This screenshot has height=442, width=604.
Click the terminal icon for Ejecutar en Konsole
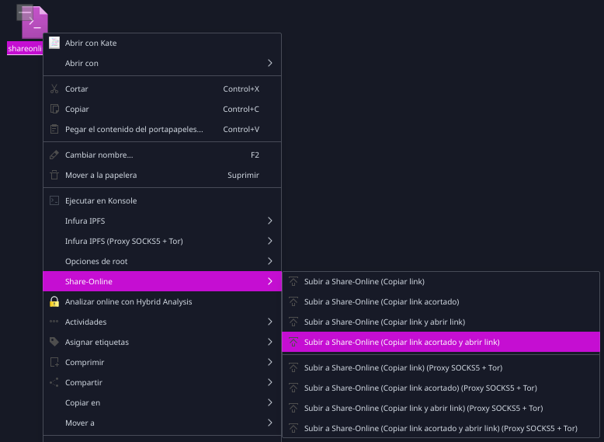pyautogui.click(x=54, y=200)
